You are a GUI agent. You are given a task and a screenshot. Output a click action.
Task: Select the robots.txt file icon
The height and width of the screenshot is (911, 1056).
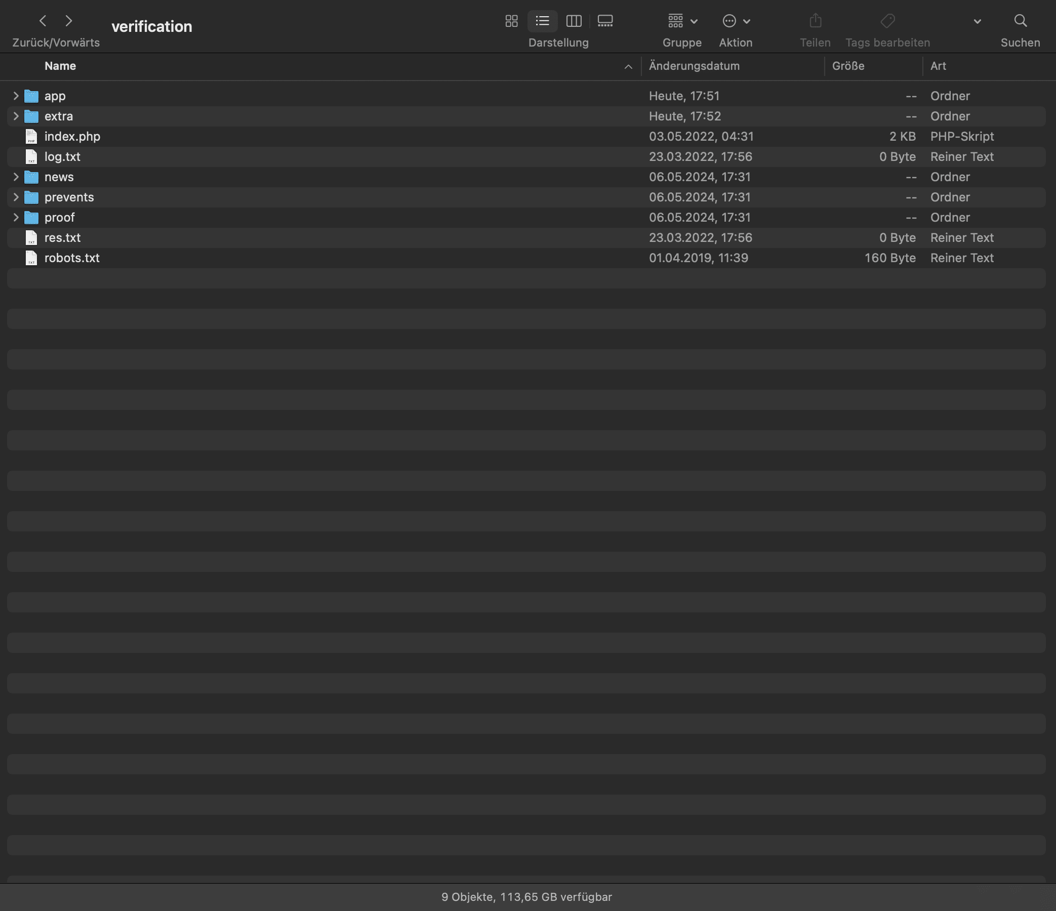click(31, 258)
